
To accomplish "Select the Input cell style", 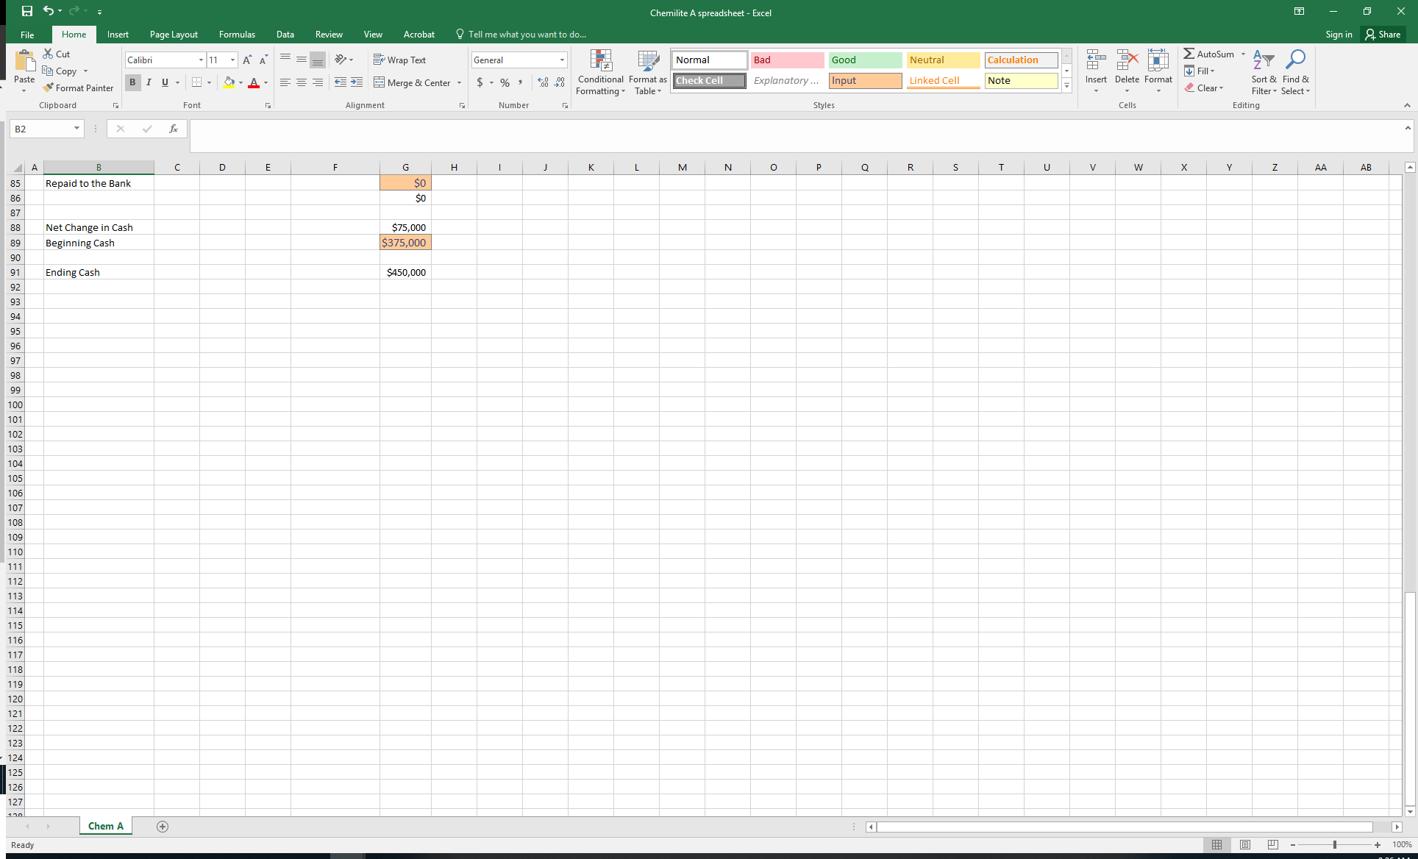I will coord(865,81).
